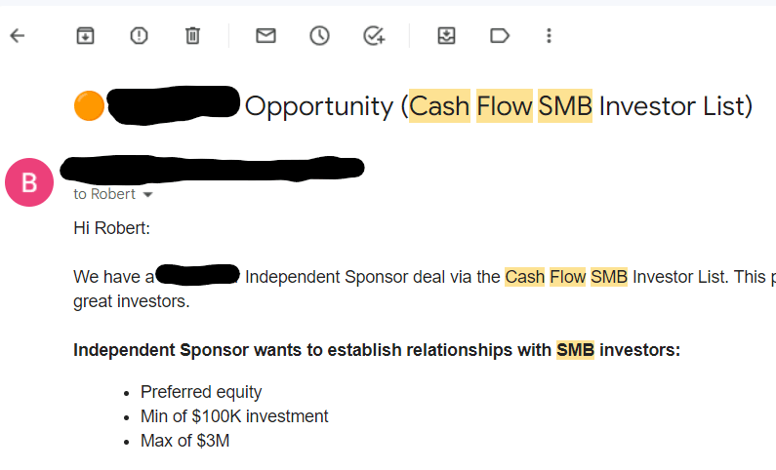Image resolution: width=776 pixels, height=470 pixels.
Task: Click the 'Min of $100K investment' bullet
Action: (234, 416)
